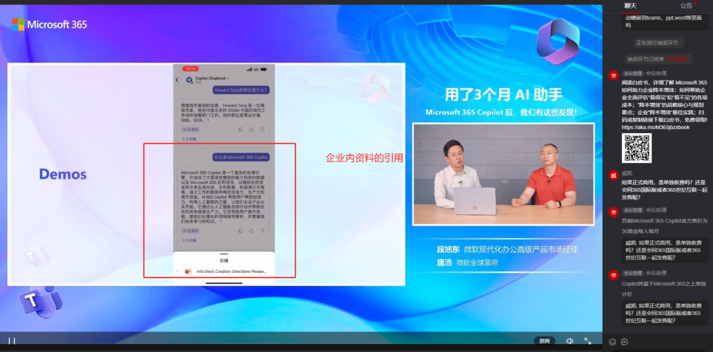Click the 'Howard Tang的职位是什么' chat bubble
This screenshot has height=352, width=713.
point(241,90)
